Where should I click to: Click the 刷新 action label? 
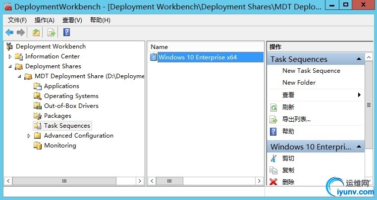288,107
